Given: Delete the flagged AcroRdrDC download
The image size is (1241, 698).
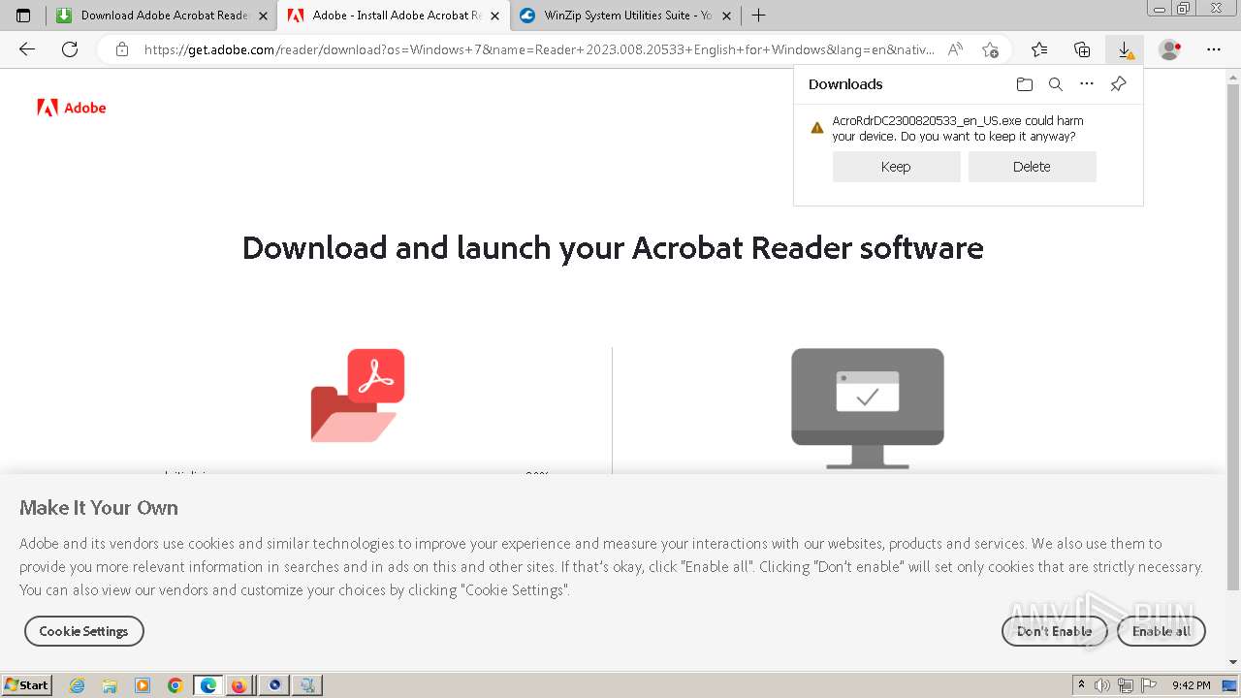Looking at the screenshot, I should [1032, 167].
